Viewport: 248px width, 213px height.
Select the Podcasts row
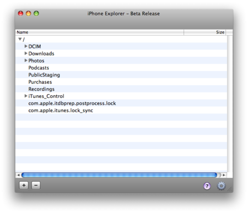[121, 68]
